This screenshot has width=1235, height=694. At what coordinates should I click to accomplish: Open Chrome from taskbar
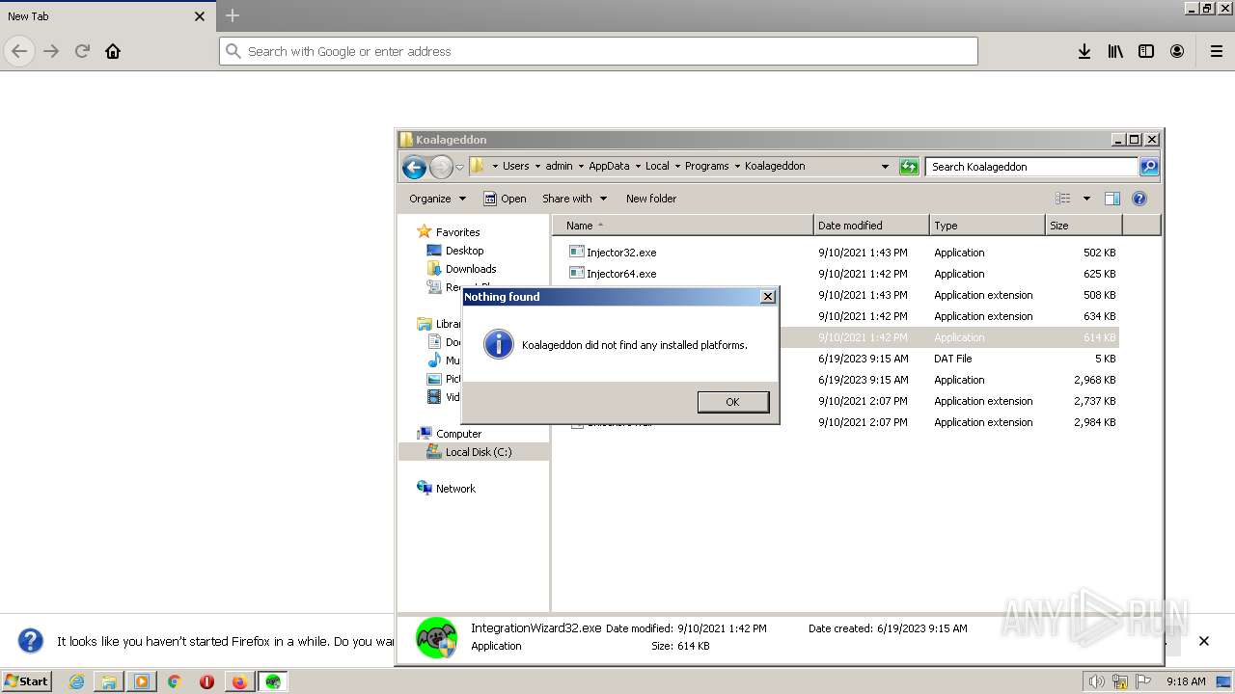tap(175, 681)
